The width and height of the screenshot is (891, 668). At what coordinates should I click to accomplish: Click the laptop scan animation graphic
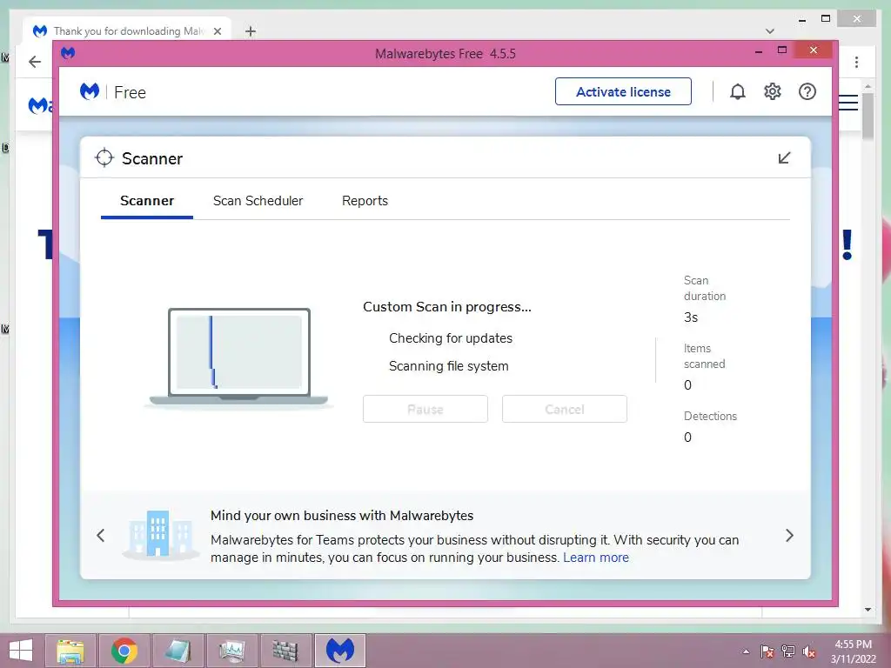coord(238,357)
